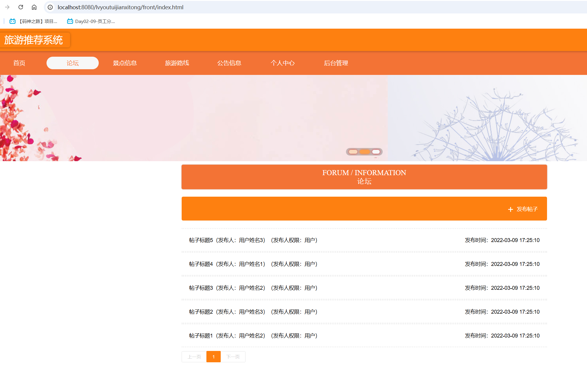The width and height of the screenshot is (587, 379).
Task: Click the browser reload icon
Action: tap(21, 7)
